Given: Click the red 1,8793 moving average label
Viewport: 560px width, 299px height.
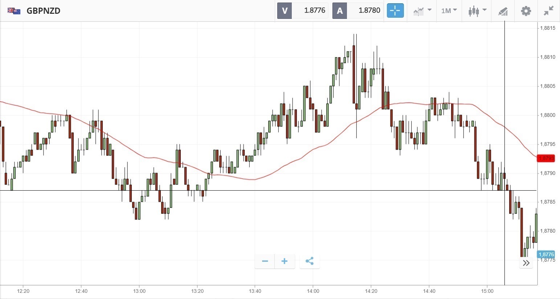Looking at the screenshot, I should (546, 158).
